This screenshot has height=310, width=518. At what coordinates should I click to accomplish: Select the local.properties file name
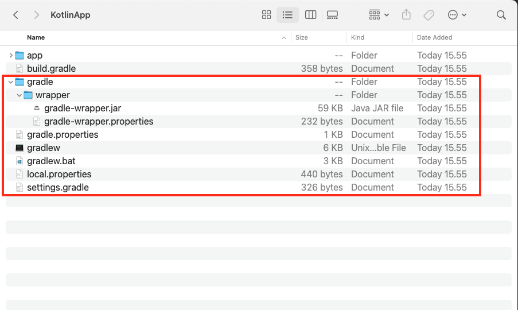59,174
